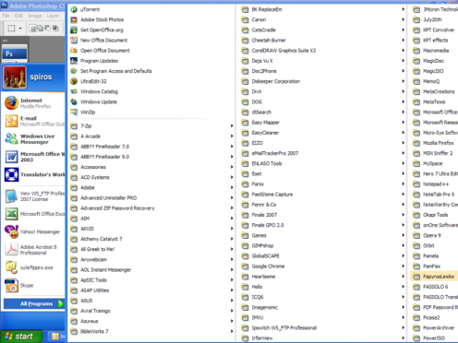
Task: Select the rectangular marquee tool icon in Photoshop
Action: (11, 29)
